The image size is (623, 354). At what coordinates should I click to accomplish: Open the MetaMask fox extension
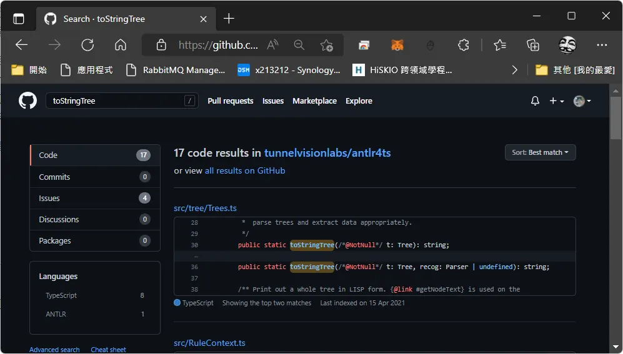click(x=397, y=45)
